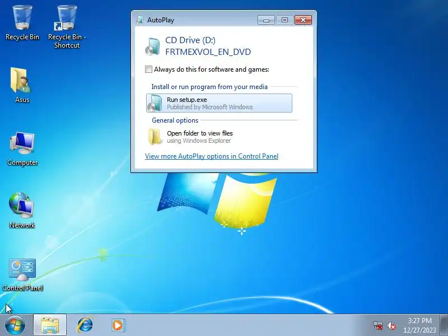Choose Open folder to view files

(219, 137)
